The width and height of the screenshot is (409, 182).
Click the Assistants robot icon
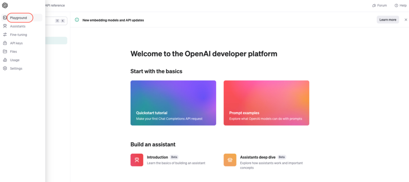tap(5, 26)
